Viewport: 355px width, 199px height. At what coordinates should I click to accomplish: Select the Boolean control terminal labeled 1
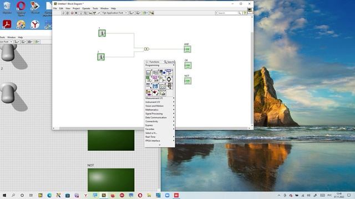(102, 33)
